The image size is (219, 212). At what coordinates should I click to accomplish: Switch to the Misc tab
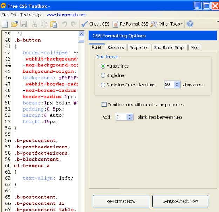click(x=194, y=48)
